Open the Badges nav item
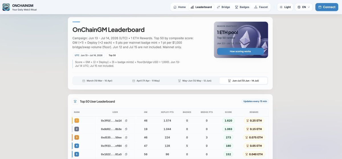Screen dimensions: 342x159 pos(242,7)
